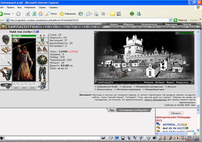Click the Refresh page icon in IE toolbar
202x142 pixels.
point(34,14)
